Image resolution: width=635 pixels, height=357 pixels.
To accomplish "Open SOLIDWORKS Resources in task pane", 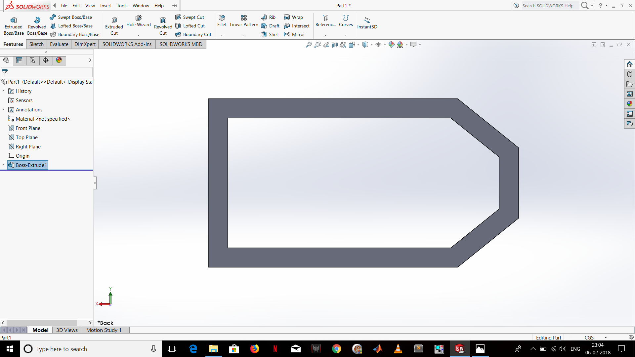I will (629, 64).
